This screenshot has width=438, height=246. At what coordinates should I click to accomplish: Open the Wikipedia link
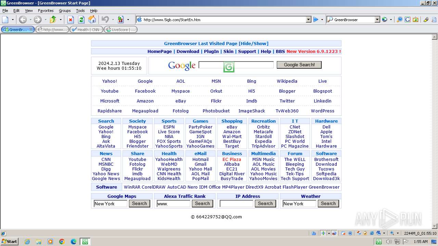tap(287, 81)
